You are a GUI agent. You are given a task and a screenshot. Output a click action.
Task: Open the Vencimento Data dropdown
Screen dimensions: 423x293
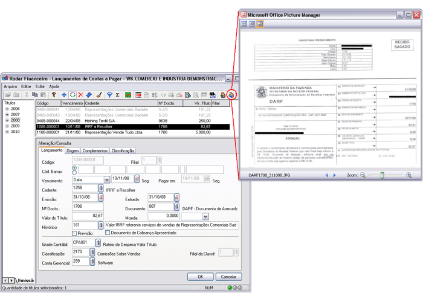tap(107, 179)
